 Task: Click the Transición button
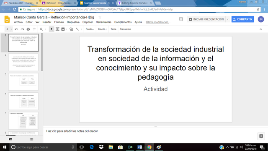[x=125, y=29]
